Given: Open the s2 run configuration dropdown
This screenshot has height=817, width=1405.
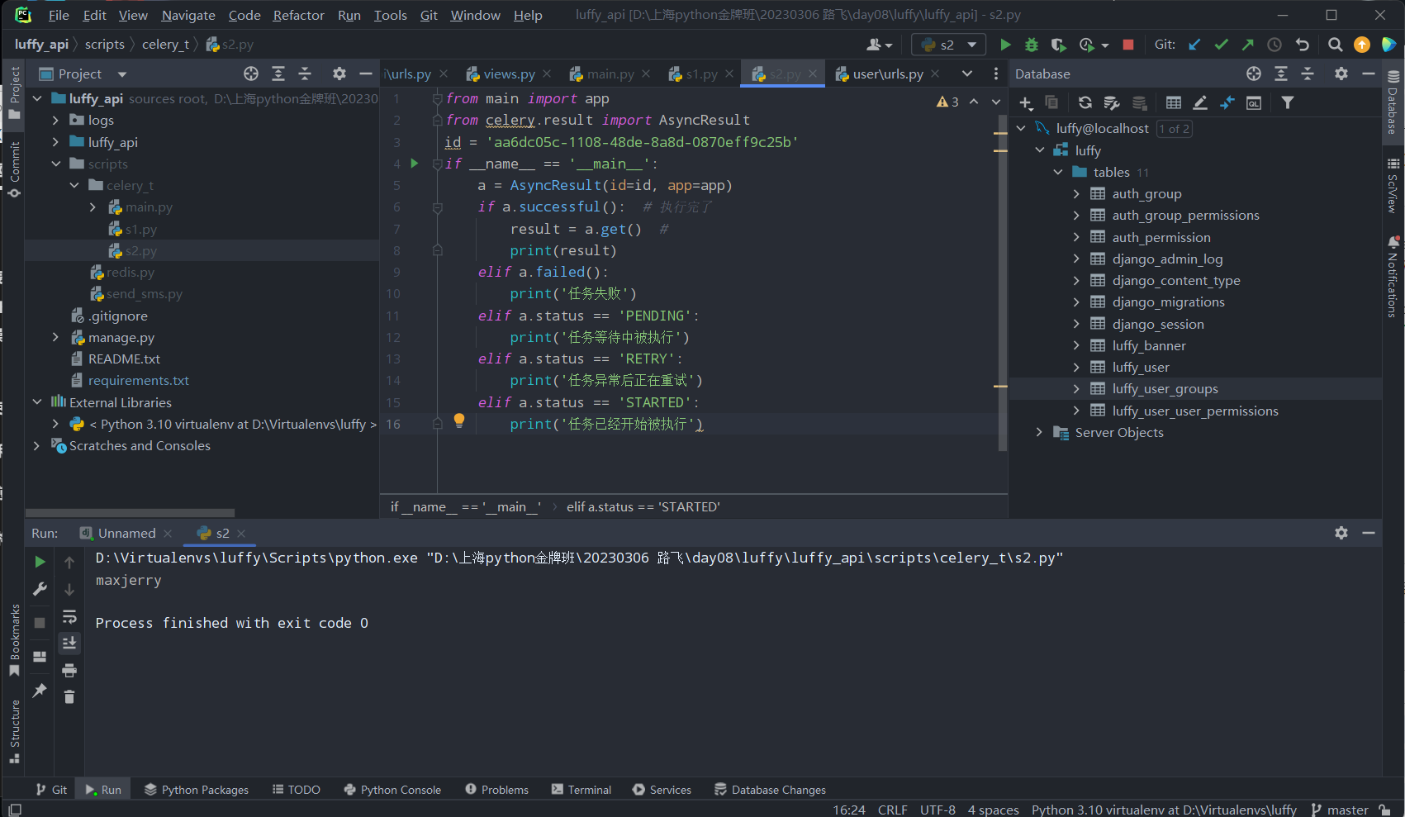Looking at the screenshot, I should click(x=948, y=45).
